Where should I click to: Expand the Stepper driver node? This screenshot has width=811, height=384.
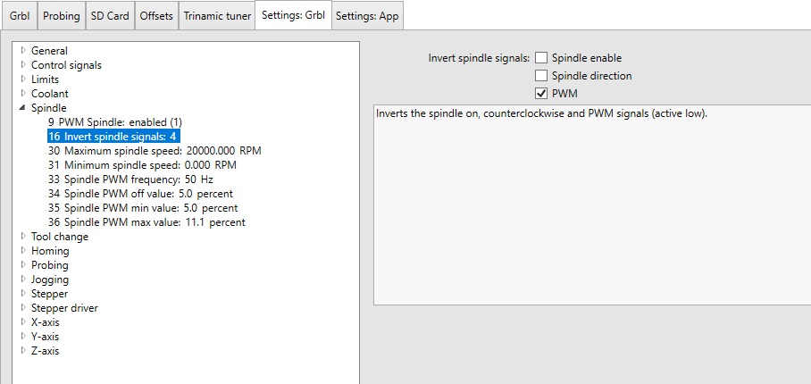pyautogui.click(x=22, y=308)
